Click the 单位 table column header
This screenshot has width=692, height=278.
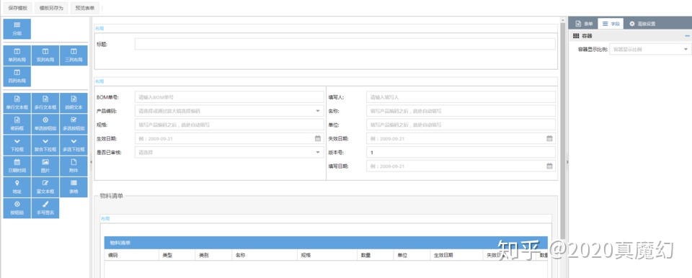point(412,255)
